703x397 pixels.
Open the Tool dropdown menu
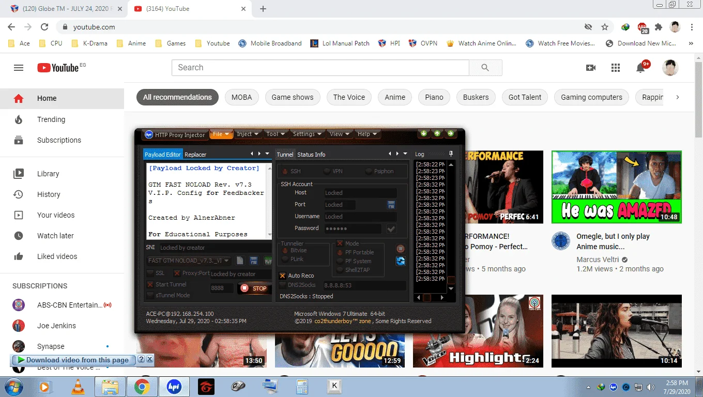point(276,134)
